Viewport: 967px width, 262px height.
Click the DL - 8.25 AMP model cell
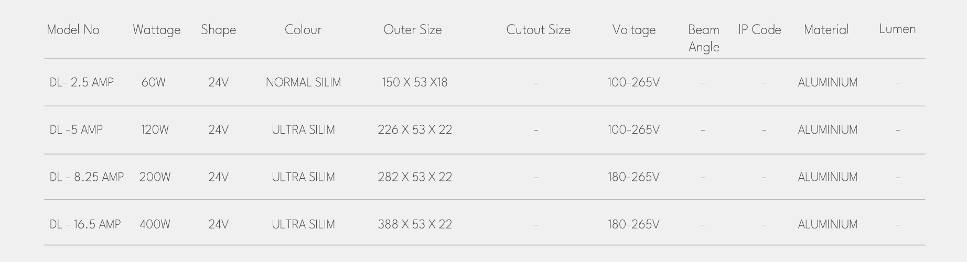pos(87,177)
